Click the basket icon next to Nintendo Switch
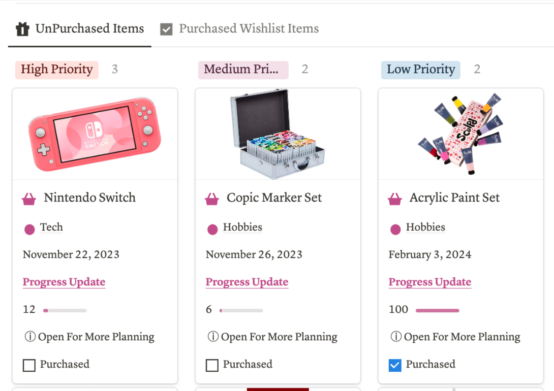The height and width of the screenshot is (391, 554). pyautogui.click(x=29, y=199)
